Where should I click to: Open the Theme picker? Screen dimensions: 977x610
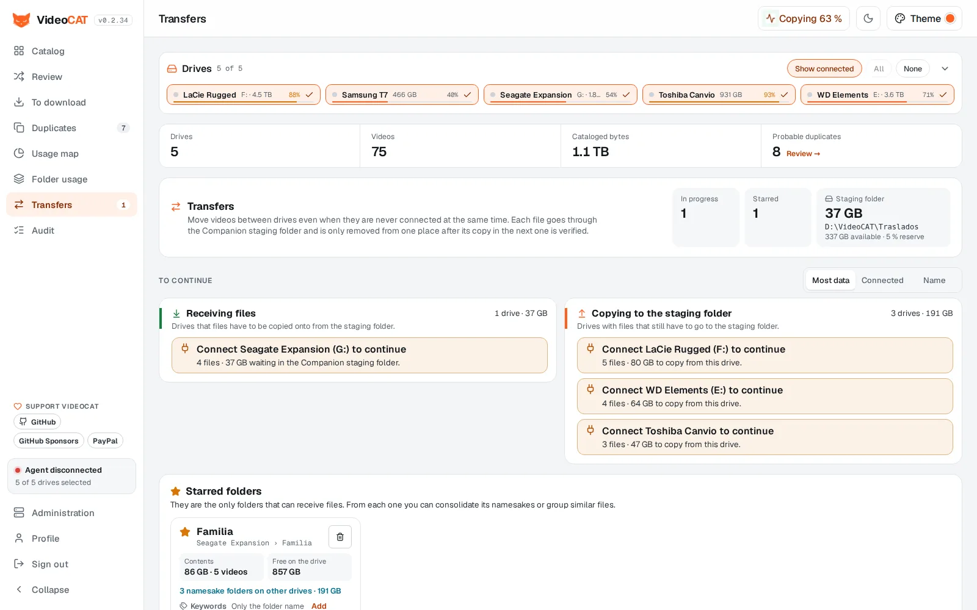pos(924,18)
